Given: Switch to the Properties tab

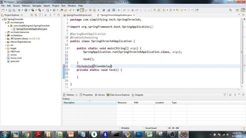Looking at the screenshot, I should point(86,95).
